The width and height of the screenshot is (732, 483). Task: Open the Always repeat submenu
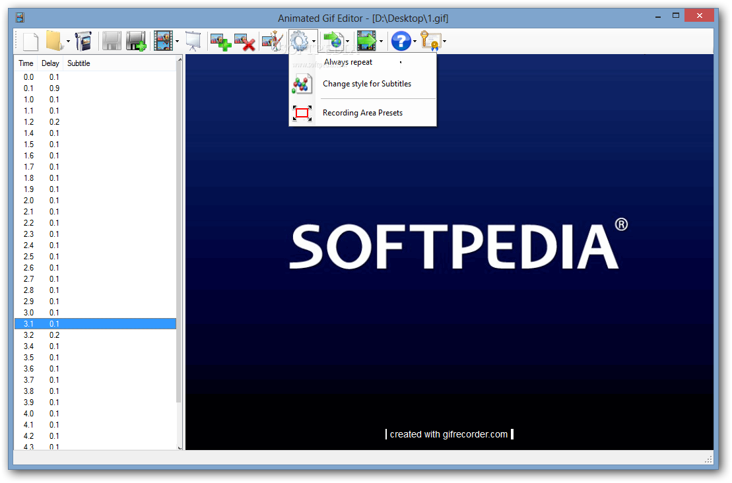(362, 62)
